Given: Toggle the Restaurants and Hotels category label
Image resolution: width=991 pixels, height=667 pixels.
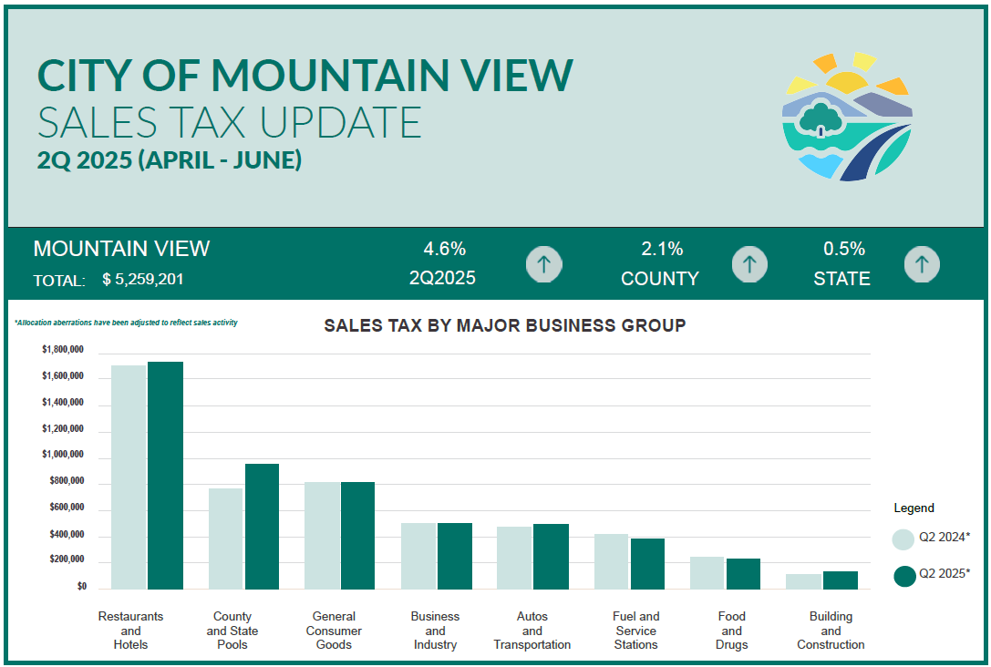Looking at the screenshot, I should (131, 630).
